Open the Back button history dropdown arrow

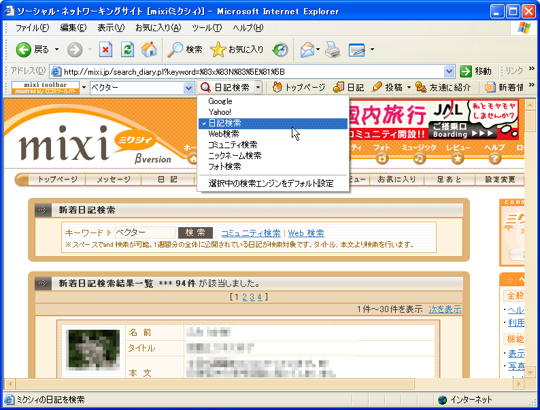click(57, 50)
